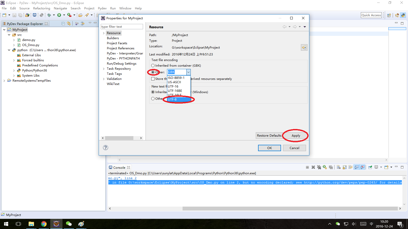Click the Windows Start button

pyautogui.click(x=6, y=224)
